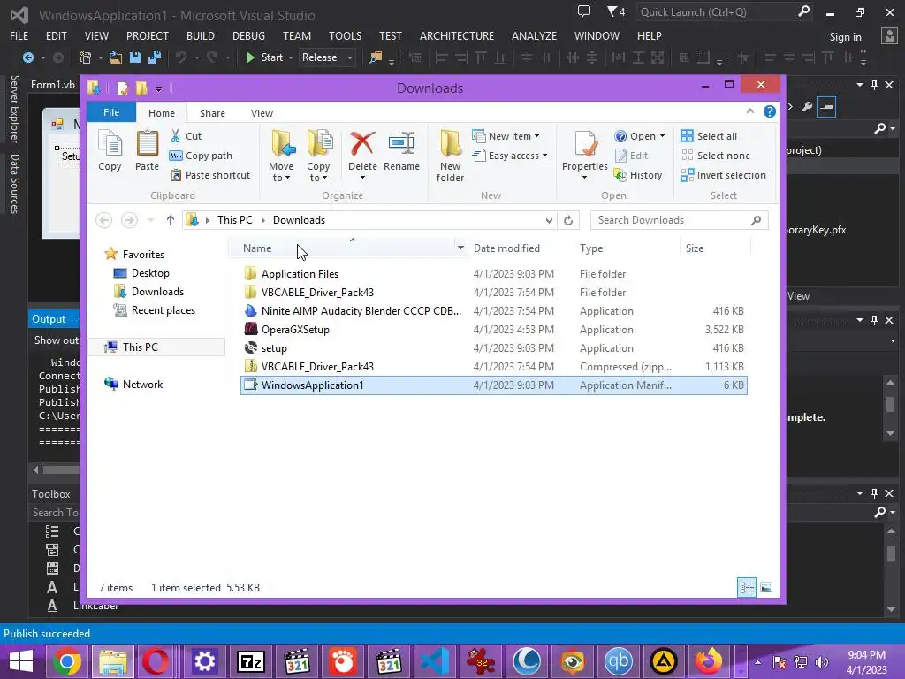Click Select none

click(716, 156)
